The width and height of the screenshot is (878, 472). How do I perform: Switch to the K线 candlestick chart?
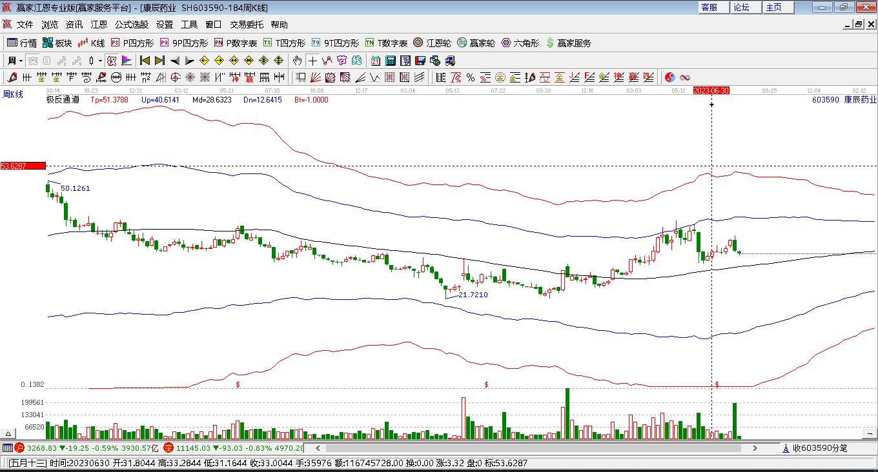pyautogui.click(x=91, y=43)
